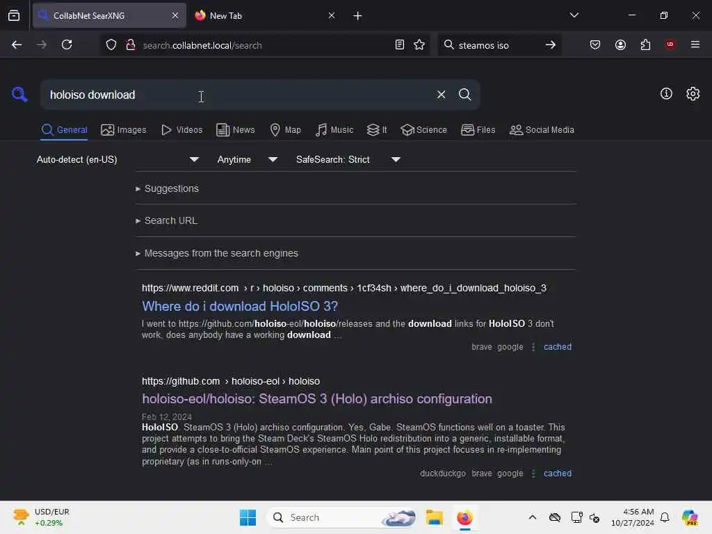Submit steamos iso search arrow

[x=551, y=45]
